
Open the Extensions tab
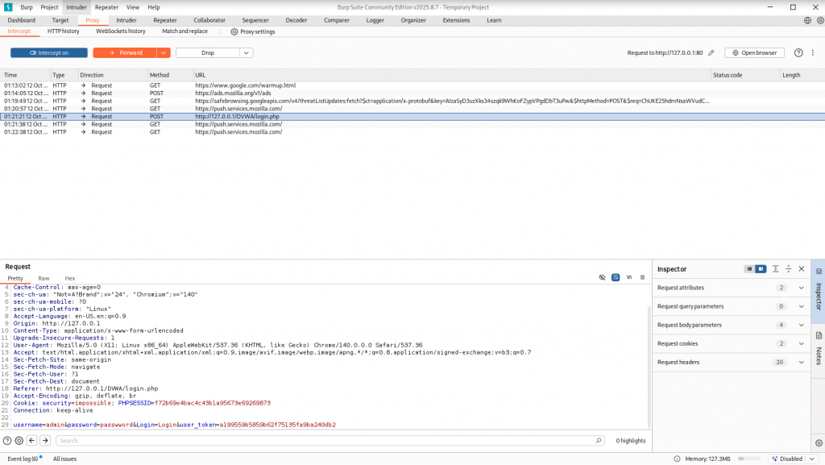[456, 20]
